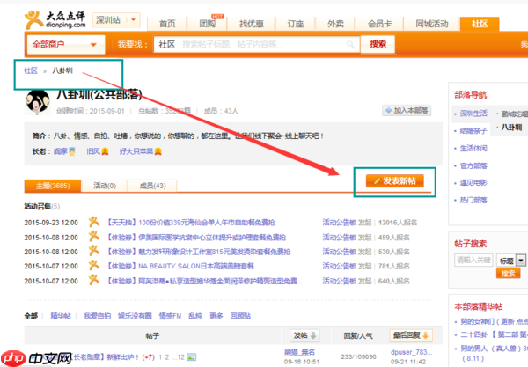Viewport: 528px width, 367px height.
Task: Open elder 好大只苹果 profile link
Action: point(136,151)
